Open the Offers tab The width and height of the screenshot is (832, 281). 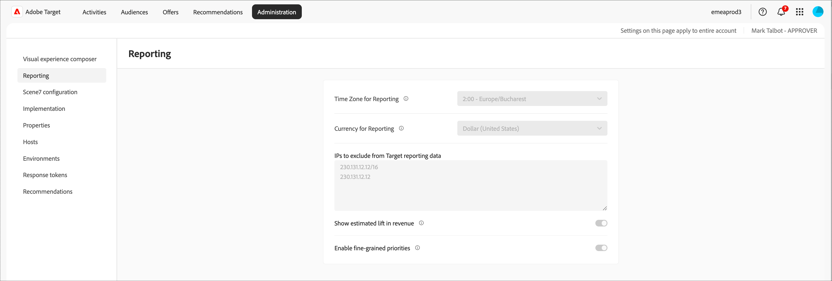tap(170, 12)
